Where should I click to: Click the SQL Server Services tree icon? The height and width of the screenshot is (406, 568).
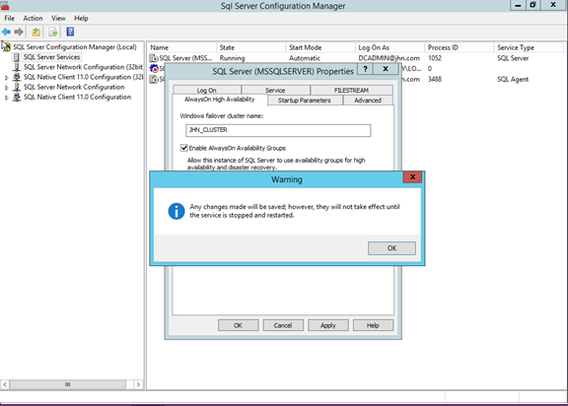pyautogui.click(x=17, y=57)
